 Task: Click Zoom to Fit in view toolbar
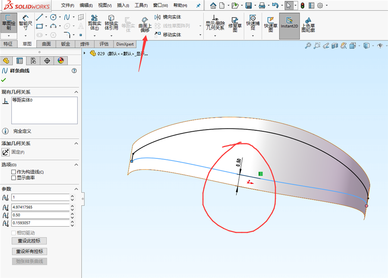pyautogui.click(x=308, y=46)
